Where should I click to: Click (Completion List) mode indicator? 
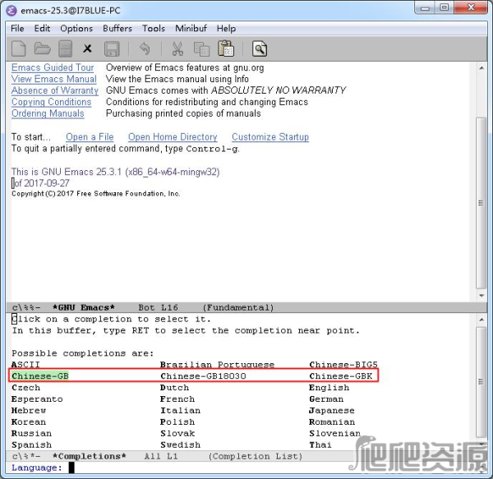tap(256, 456)
